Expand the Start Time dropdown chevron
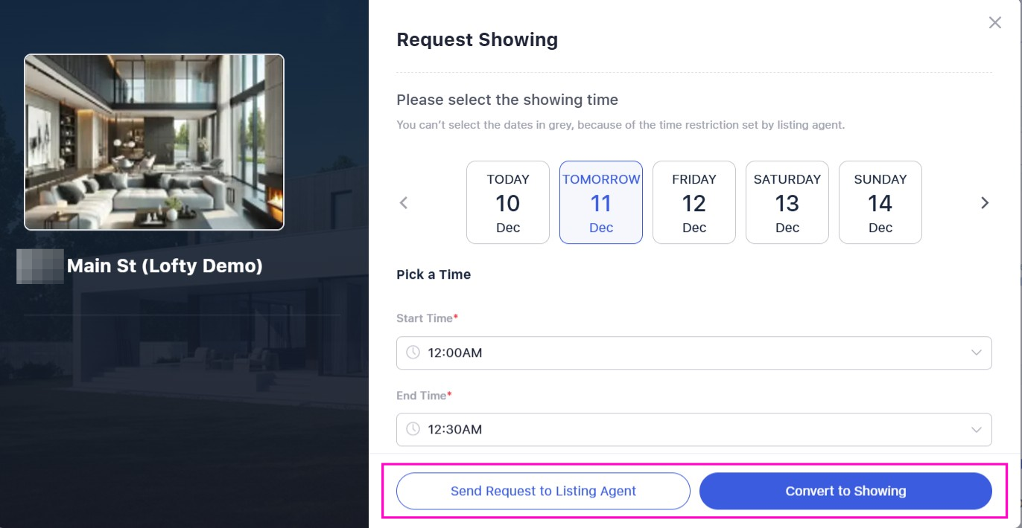Image resolution: width=1022 pixels, height=528 pixels. click(x=976, y=352)
